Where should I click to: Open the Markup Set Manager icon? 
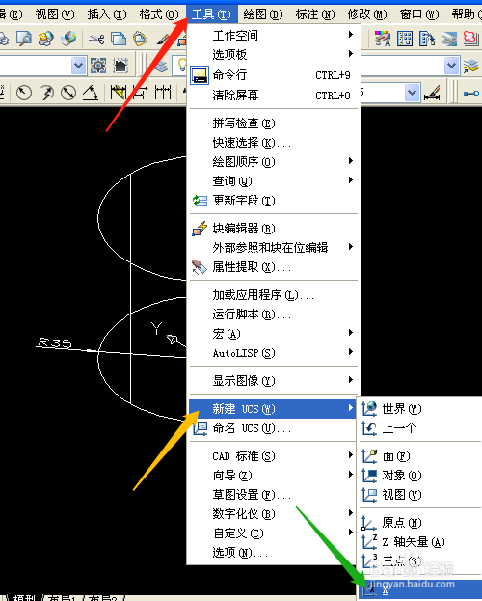pos(471,39)
